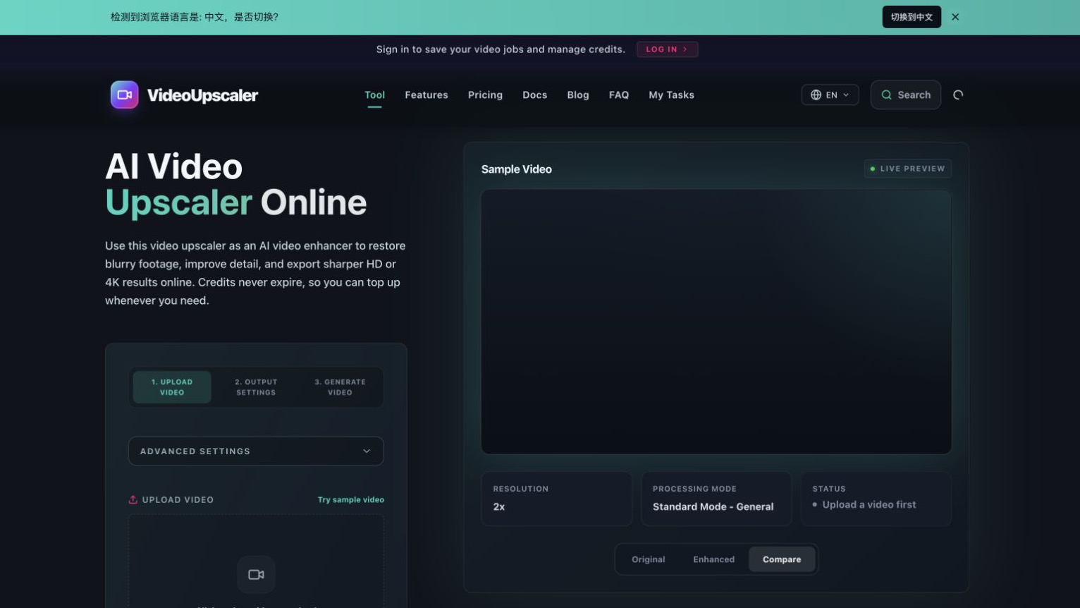Click the VideoUpscaler brand name text
Screen dimensions: 1080x608
[x=202, y=95]
